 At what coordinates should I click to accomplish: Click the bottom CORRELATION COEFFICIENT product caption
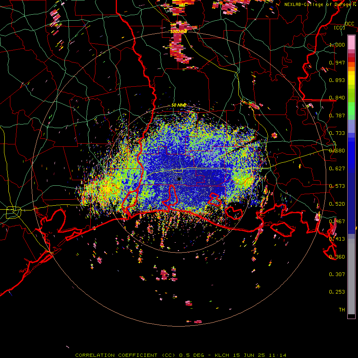[181, 355]
